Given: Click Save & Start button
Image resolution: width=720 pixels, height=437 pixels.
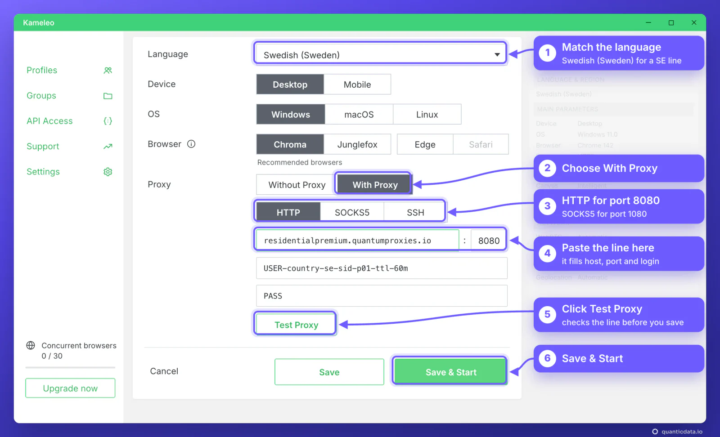Looking at the screenshot, I should (450, 372).
